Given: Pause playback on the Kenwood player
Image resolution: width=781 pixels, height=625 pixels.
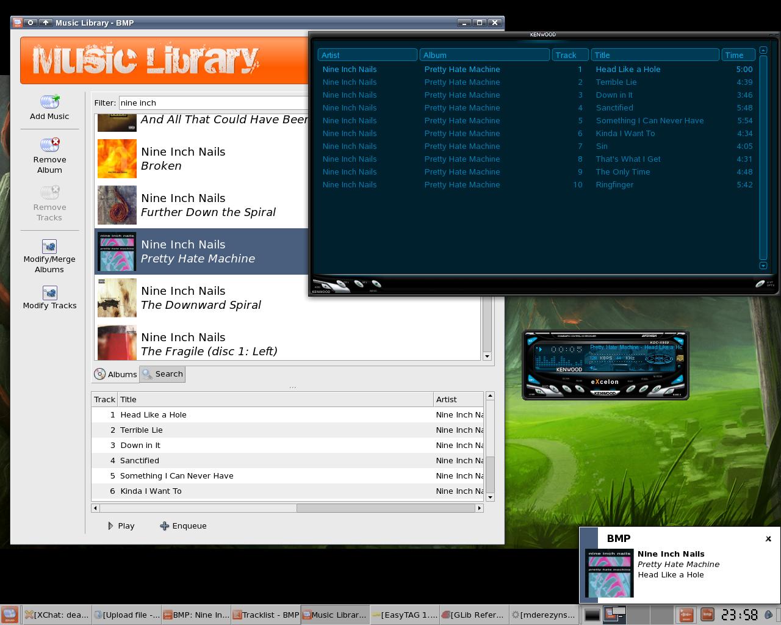Looking at the screenshot, I should pyautogui.click(x=567, y=389).
